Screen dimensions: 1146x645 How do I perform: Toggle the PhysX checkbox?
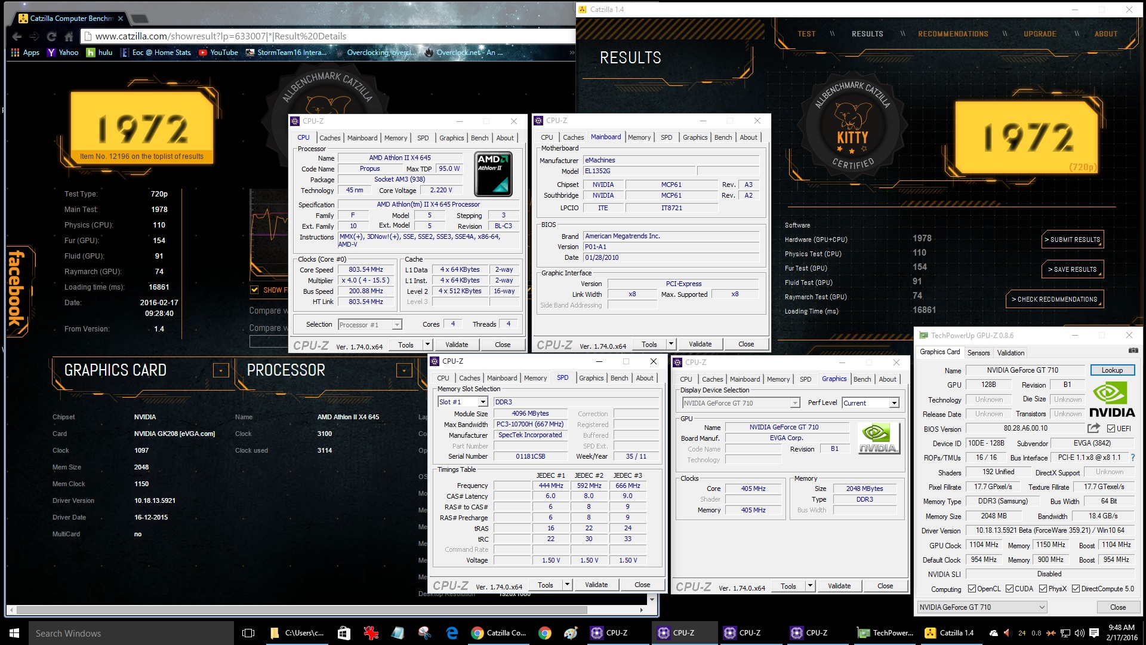coord(1043,589)
